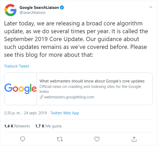Click the reply speech bubble icon

click(22, 139)
